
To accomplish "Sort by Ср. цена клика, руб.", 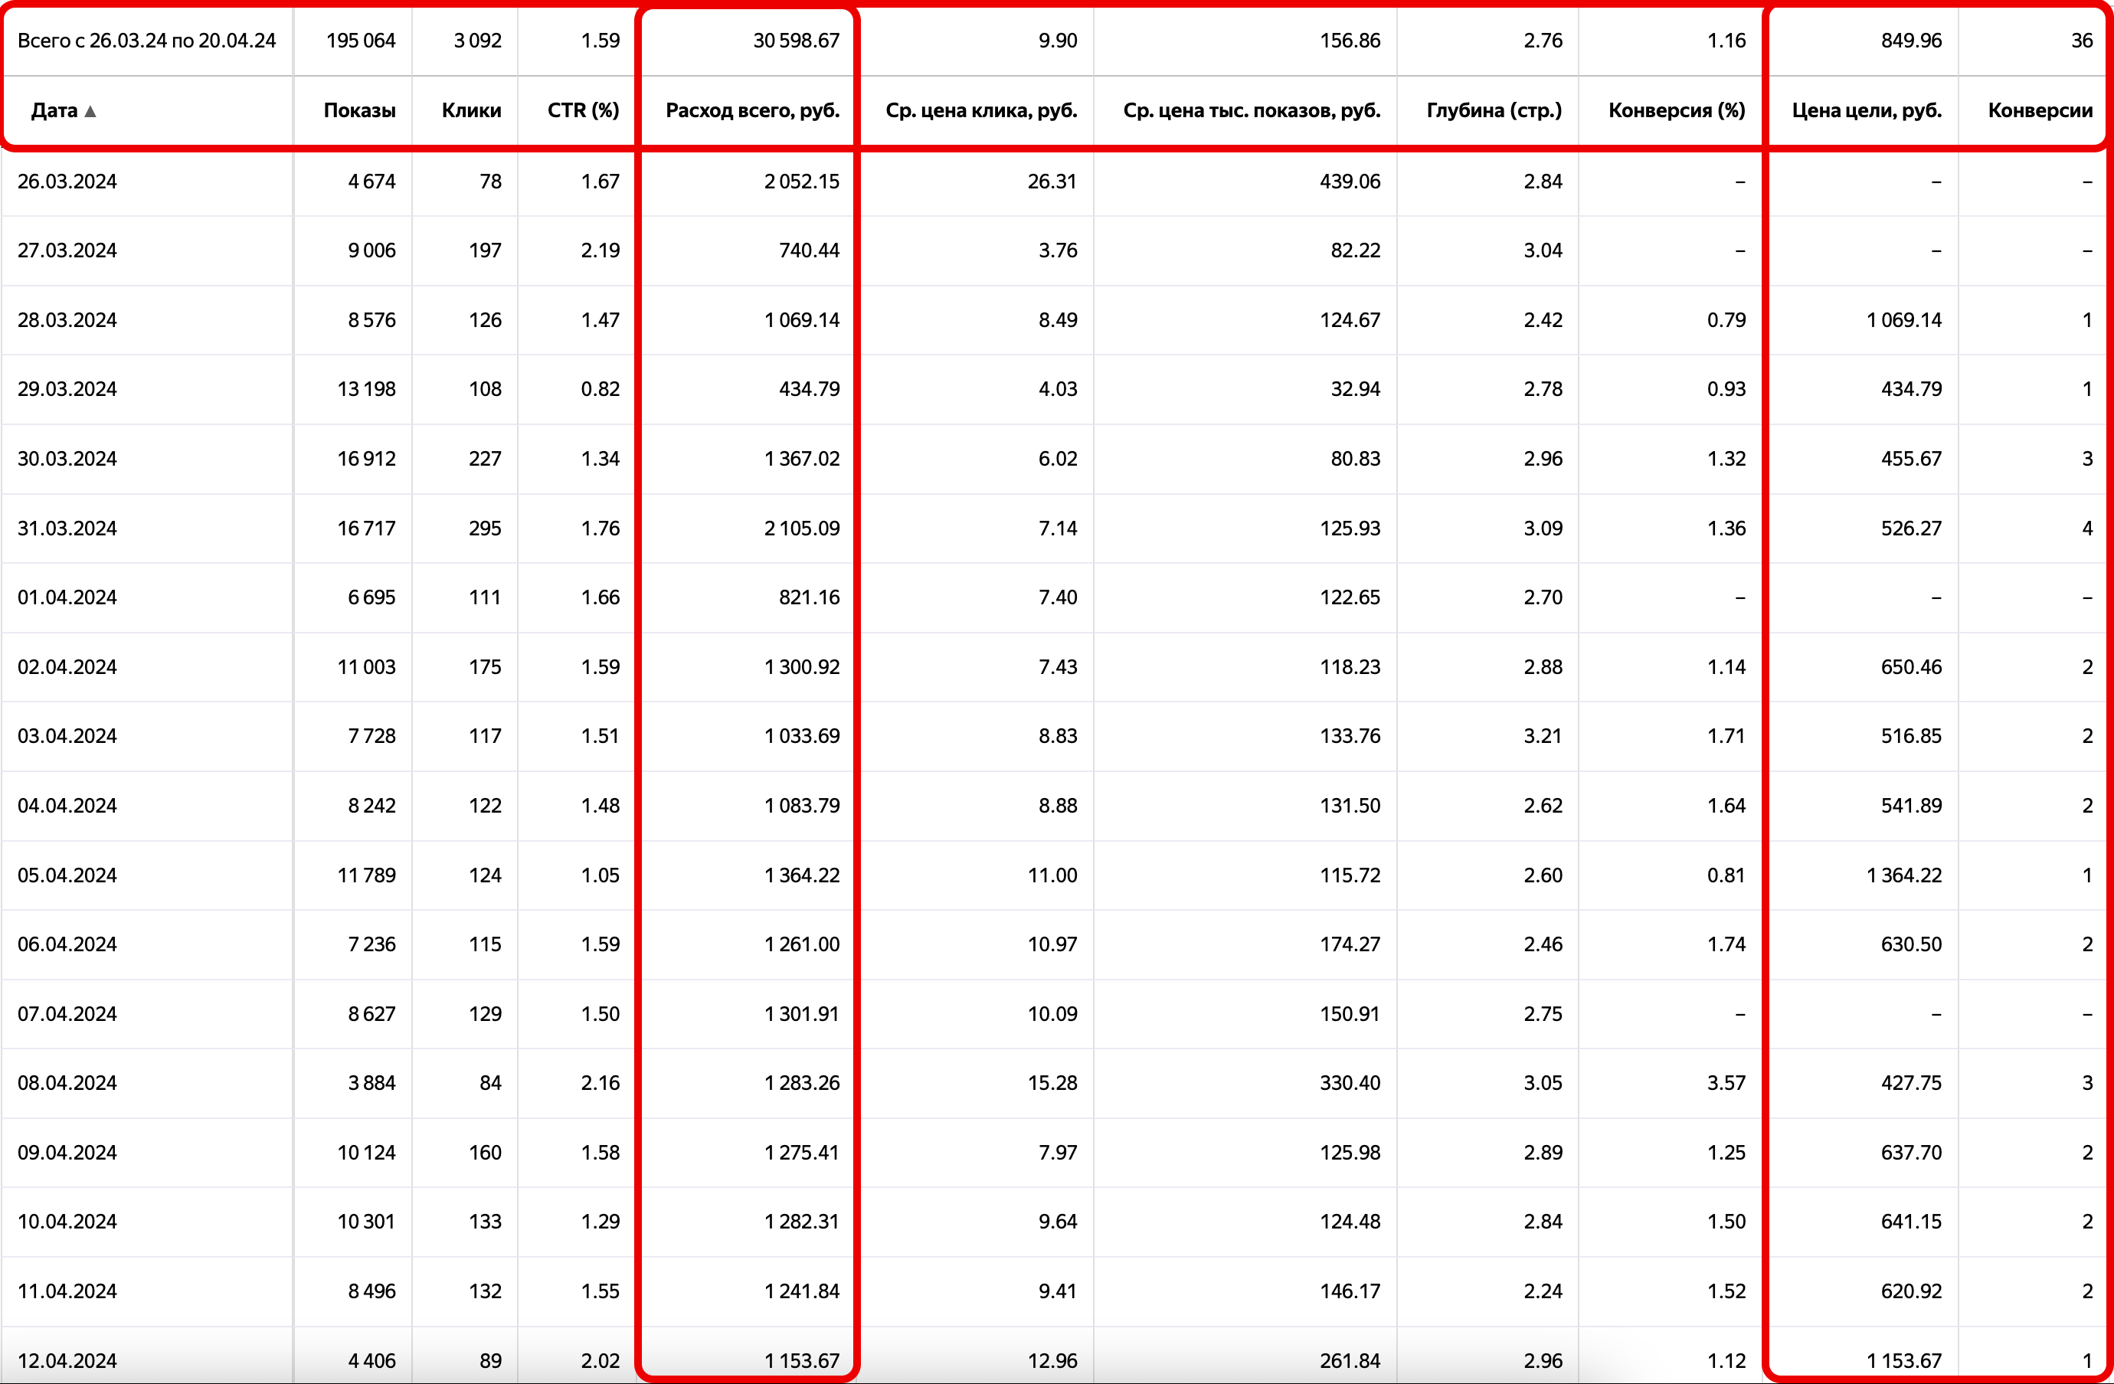I will pos(980,110).
